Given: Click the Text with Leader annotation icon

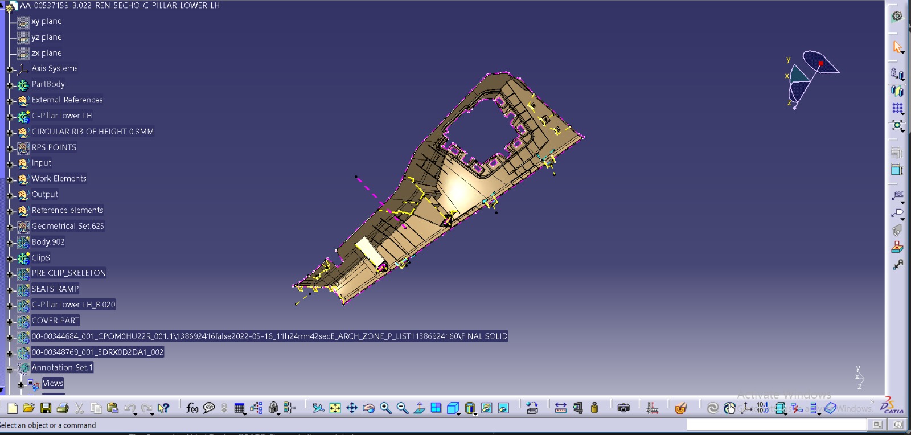Looking at the screenshot, I should pyautogui.click(x=897, y=196).
